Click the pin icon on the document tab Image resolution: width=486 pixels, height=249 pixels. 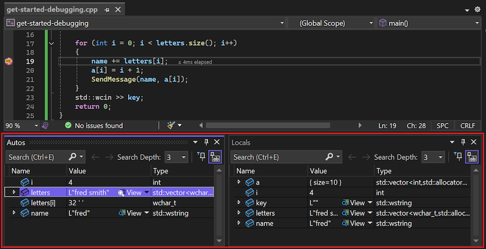(106, 10)
